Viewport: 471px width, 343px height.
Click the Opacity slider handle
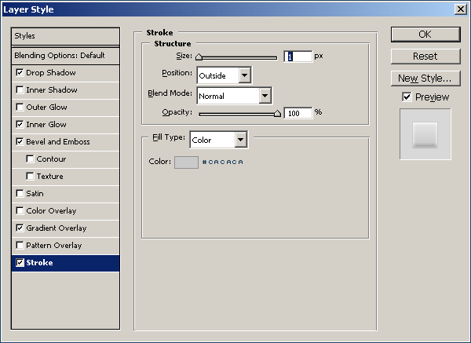[277, 113]
